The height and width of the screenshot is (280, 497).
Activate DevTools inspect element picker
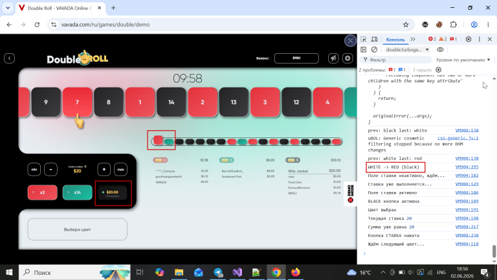tap(364, 40)
